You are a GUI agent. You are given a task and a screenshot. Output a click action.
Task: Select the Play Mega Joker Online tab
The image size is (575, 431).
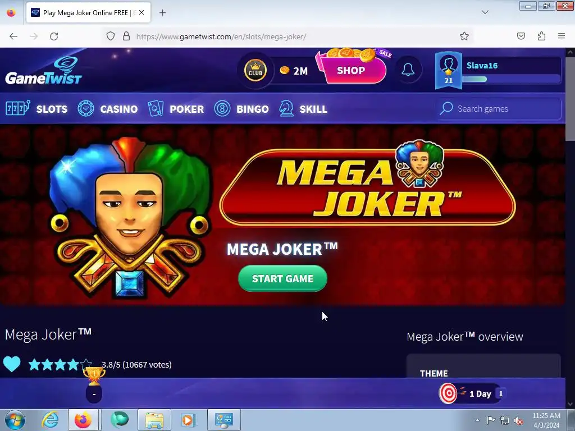tap(88, 13)
